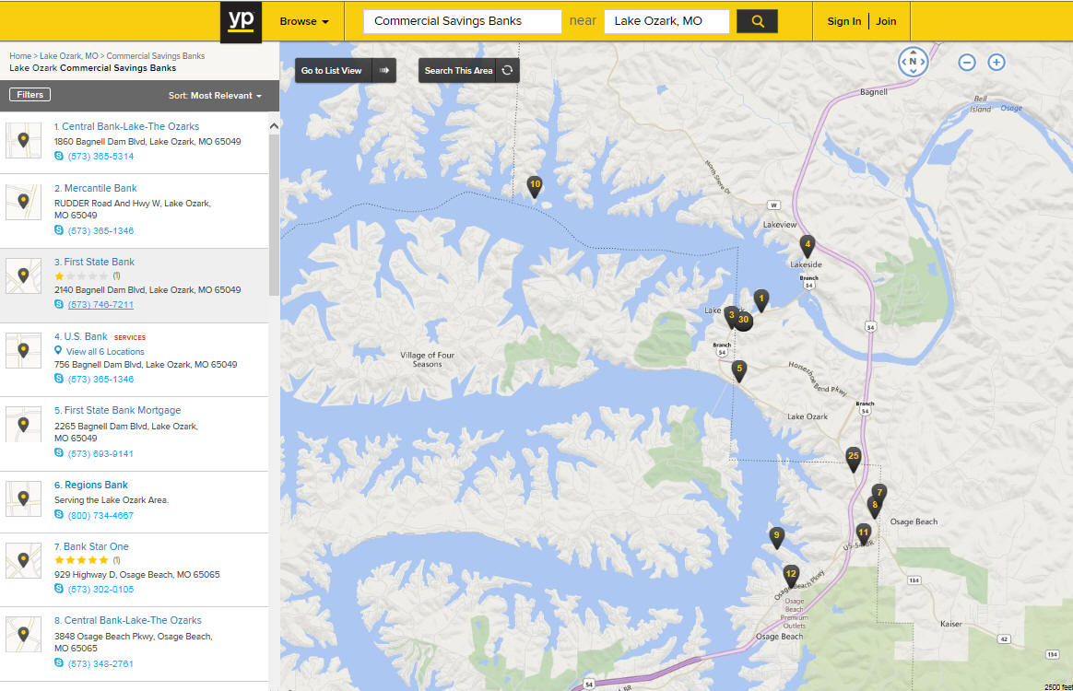1073x691 pixels.
Task: Click map thumbnail for Regions Bank
Action: pos(23,498)
